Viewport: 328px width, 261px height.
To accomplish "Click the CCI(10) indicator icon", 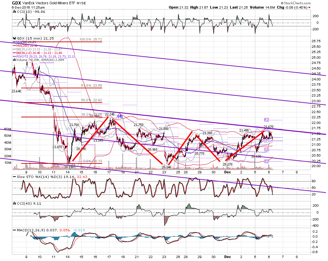I will pyautogui.click(x=15, y=12).
